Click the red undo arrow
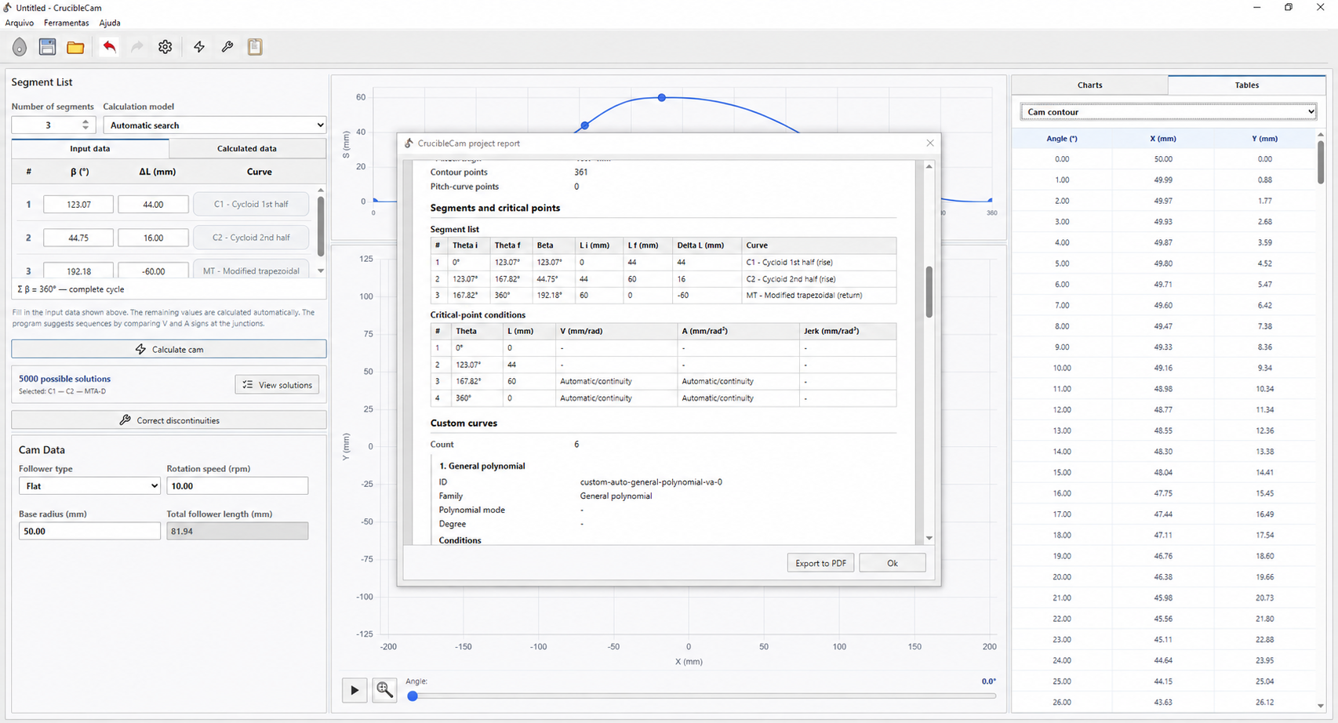The height and width of the screenshot is (723, 1338). [x=109, y=47]
